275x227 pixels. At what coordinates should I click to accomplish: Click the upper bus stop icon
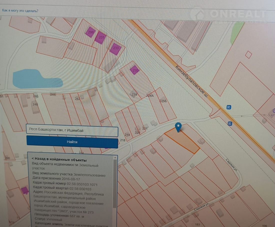pos(228,107)
